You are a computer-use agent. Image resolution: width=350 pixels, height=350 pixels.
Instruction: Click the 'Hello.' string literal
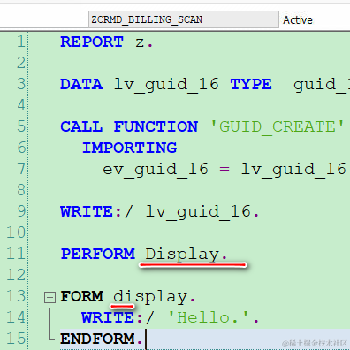(x=209, y=317)
